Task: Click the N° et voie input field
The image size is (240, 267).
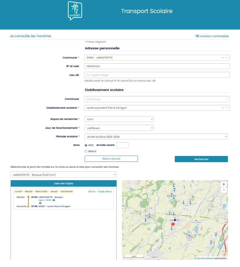Action: (x=157, y=66)
